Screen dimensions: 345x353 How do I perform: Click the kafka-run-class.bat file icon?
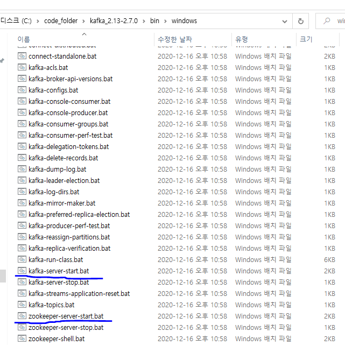pyautogui.click(x=22, y=259)
